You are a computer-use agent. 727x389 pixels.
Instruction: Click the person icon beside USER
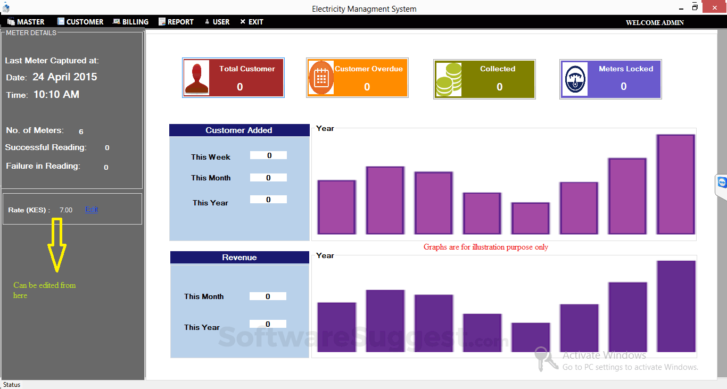point(206,21)
